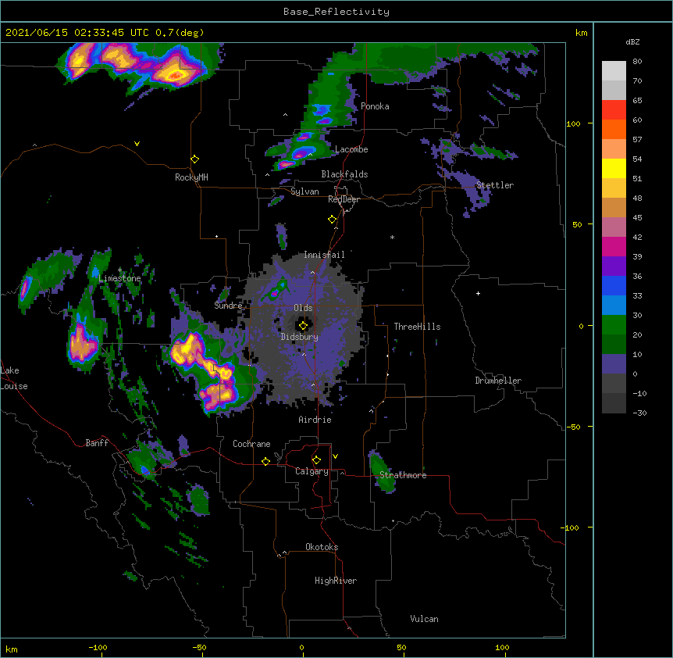Click the Cochrane city label
Screen dimensions: 673x658
[x=251, y=444]
